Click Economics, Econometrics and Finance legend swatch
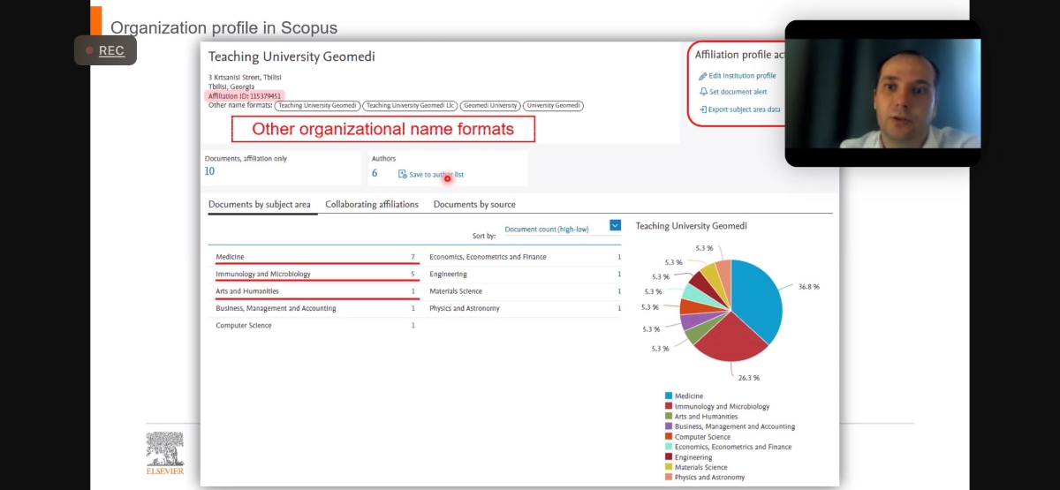Image resolution: width=1060 pixels, height=490 pixels. [669, 447]
